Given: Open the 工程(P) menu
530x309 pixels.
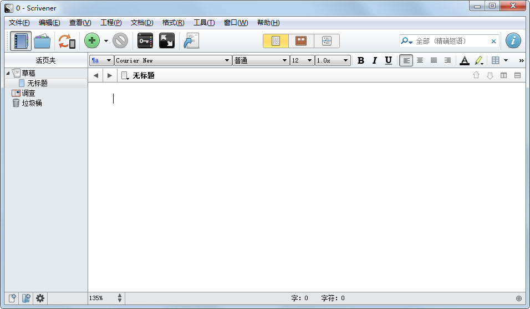Looking at the screenshot, I should pos(111,23).
